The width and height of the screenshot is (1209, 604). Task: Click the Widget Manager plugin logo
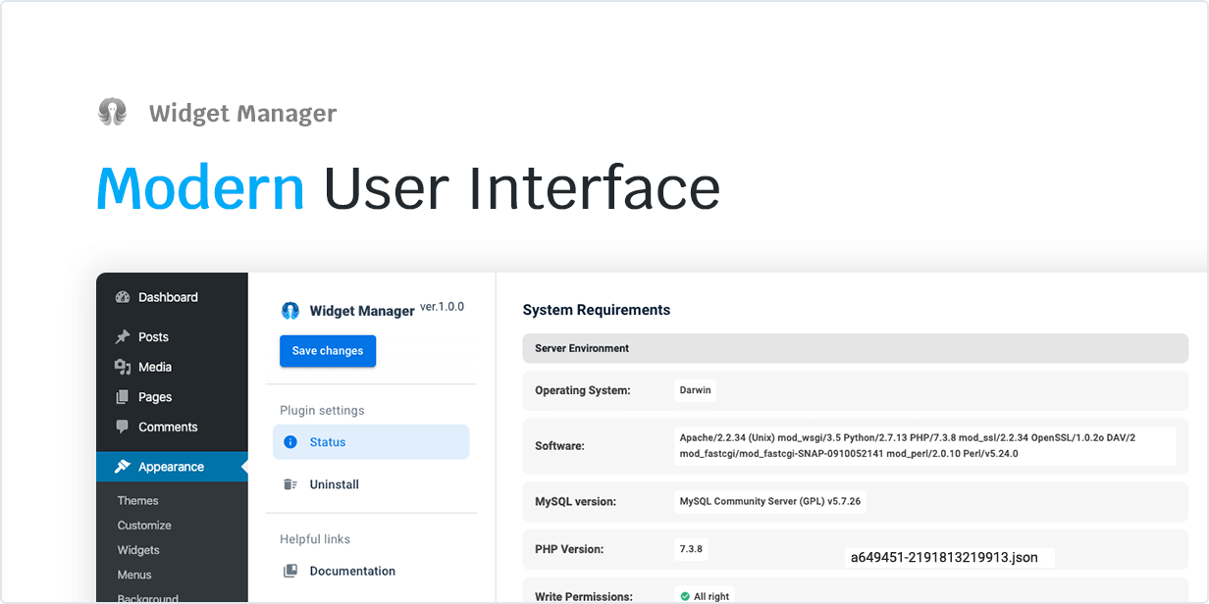point(290,310)
